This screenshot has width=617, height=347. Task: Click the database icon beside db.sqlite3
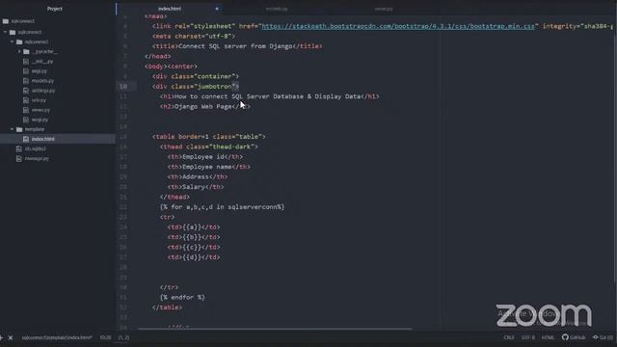coord(19,148)
